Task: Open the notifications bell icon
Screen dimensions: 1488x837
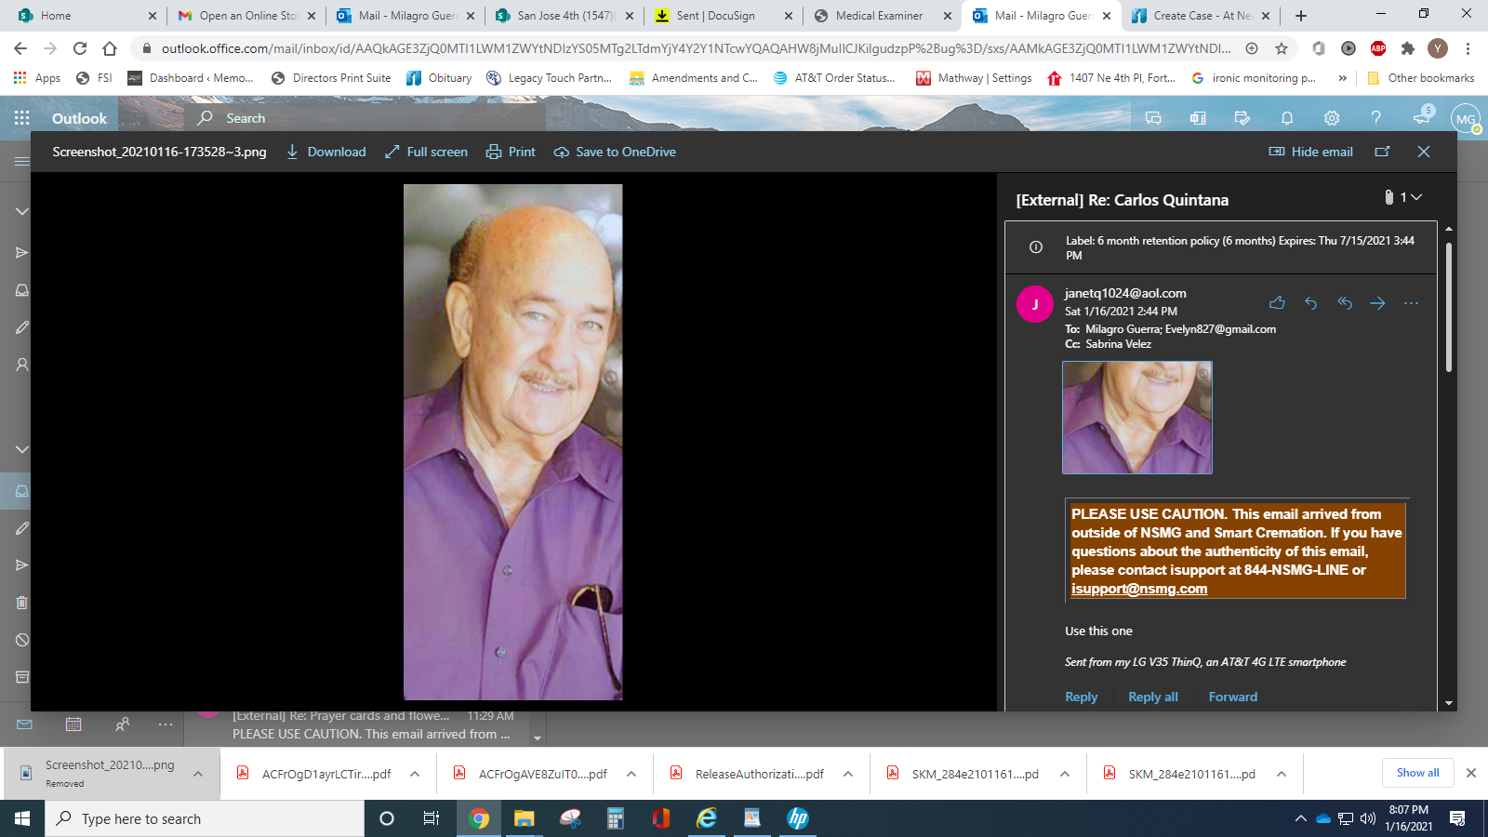Action: [x=1287, y=118]
